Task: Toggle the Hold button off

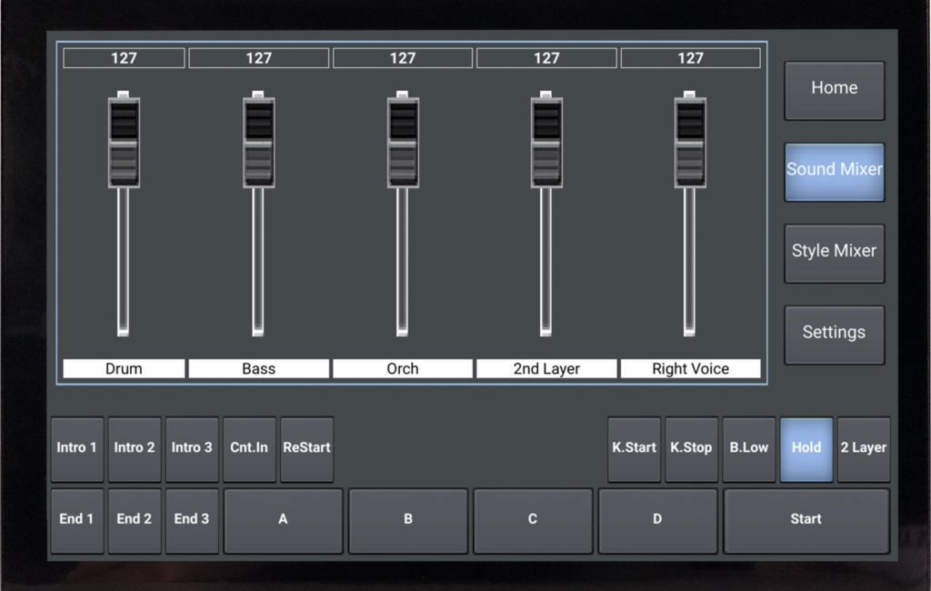Action: pos(806,448)
